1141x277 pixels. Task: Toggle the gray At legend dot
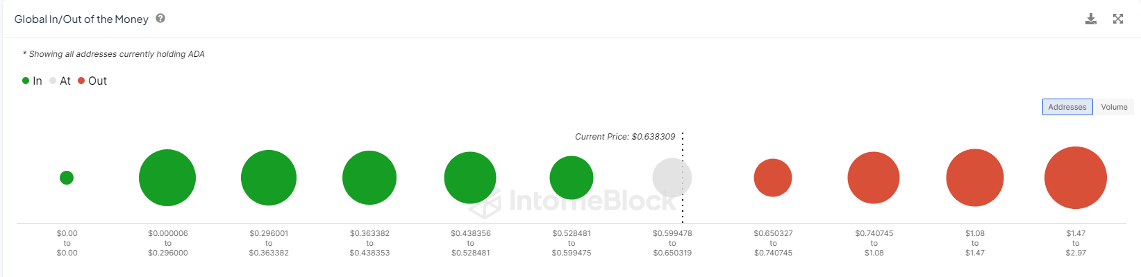pyautogui.click(x=53, y=81)
